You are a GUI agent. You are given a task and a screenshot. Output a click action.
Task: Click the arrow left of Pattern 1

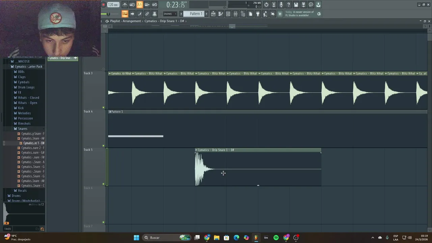(x=181, y=14)
